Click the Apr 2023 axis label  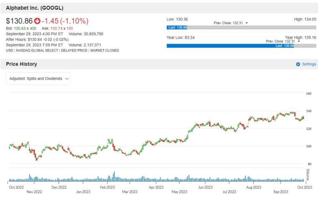pyautogui.click(x=156, y=187)
